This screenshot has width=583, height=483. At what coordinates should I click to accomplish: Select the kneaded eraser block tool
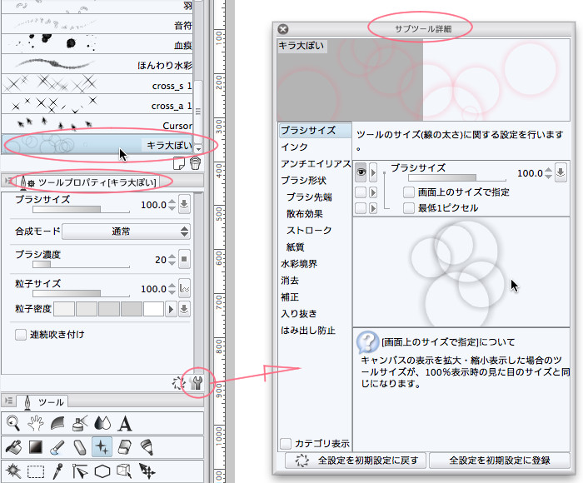click(x=125, y=447)
